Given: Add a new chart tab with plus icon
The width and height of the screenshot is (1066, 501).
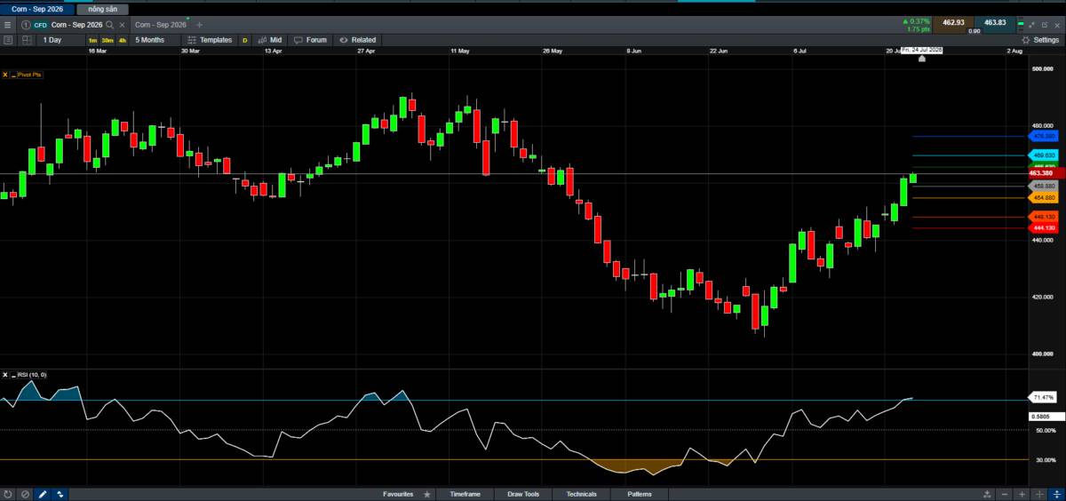Looking at the screenshot, I should (x=199, y=25).
